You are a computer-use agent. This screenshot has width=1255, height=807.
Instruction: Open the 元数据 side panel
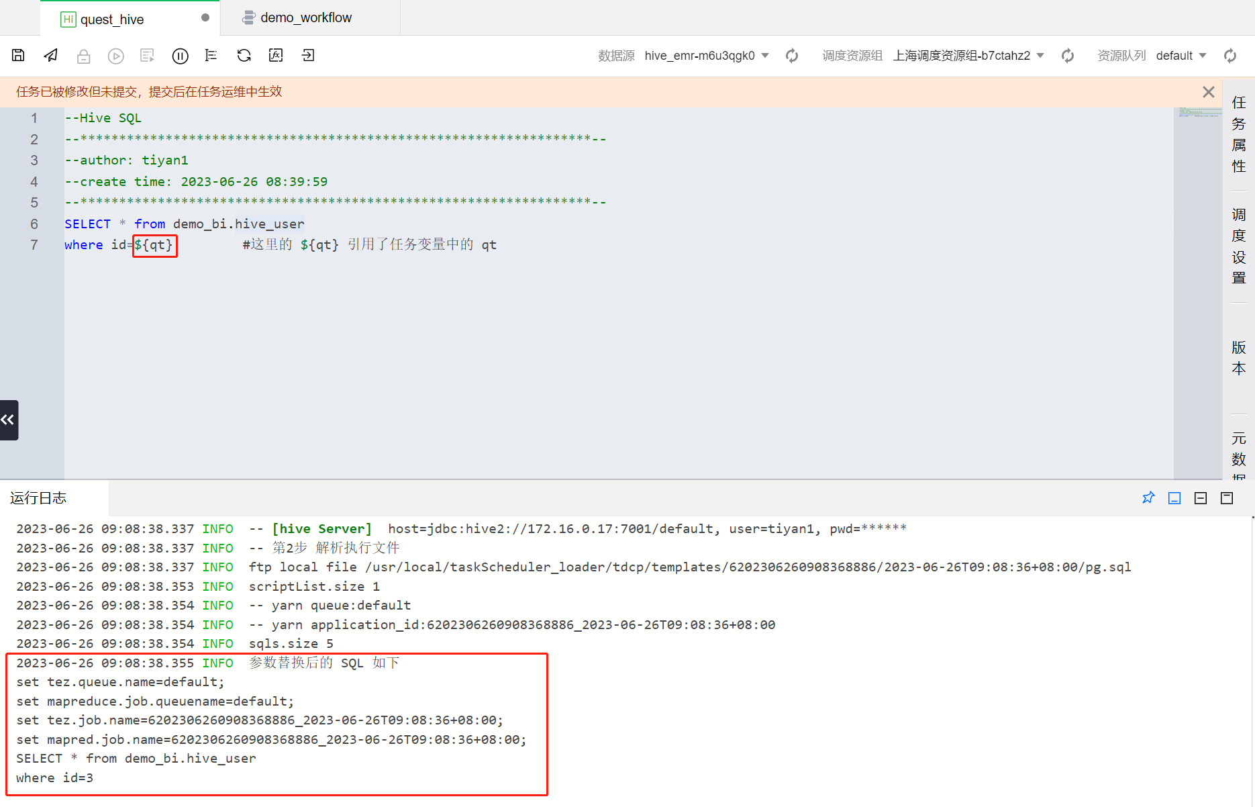[1239, 455]
